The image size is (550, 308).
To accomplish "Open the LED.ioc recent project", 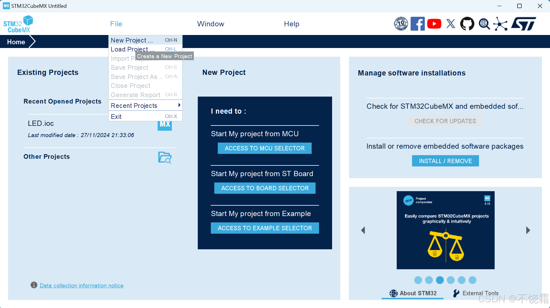I will click(41, 123).
